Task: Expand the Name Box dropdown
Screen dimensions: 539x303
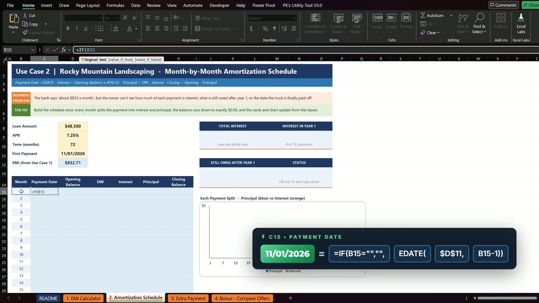Action: pos(33,50)
